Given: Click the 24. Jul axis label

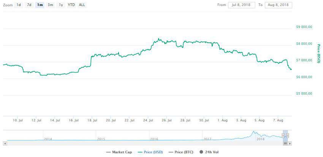Looking at the screenshot, I should 148,120.
